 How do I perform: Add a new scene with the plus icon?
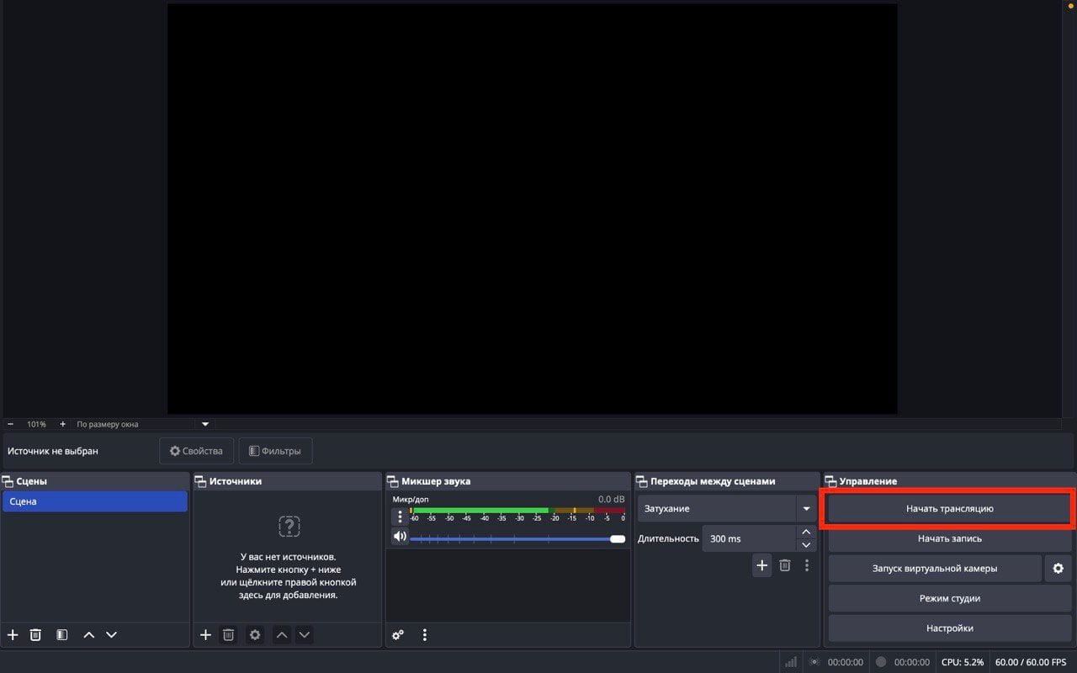13,635
